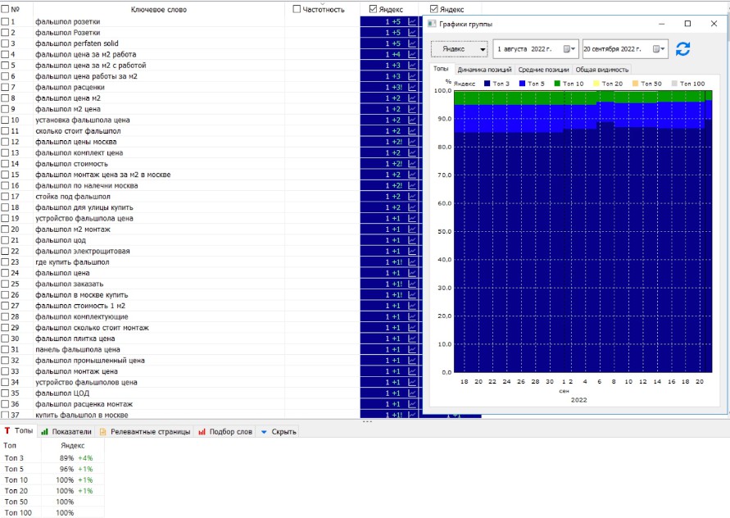
Task: Click red chart icon of Подбор слов tab
Action: [202, 432]
